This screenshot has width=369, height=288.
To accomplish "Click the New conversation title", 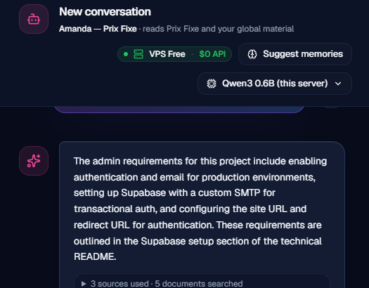I will click(x=105, y=12).
